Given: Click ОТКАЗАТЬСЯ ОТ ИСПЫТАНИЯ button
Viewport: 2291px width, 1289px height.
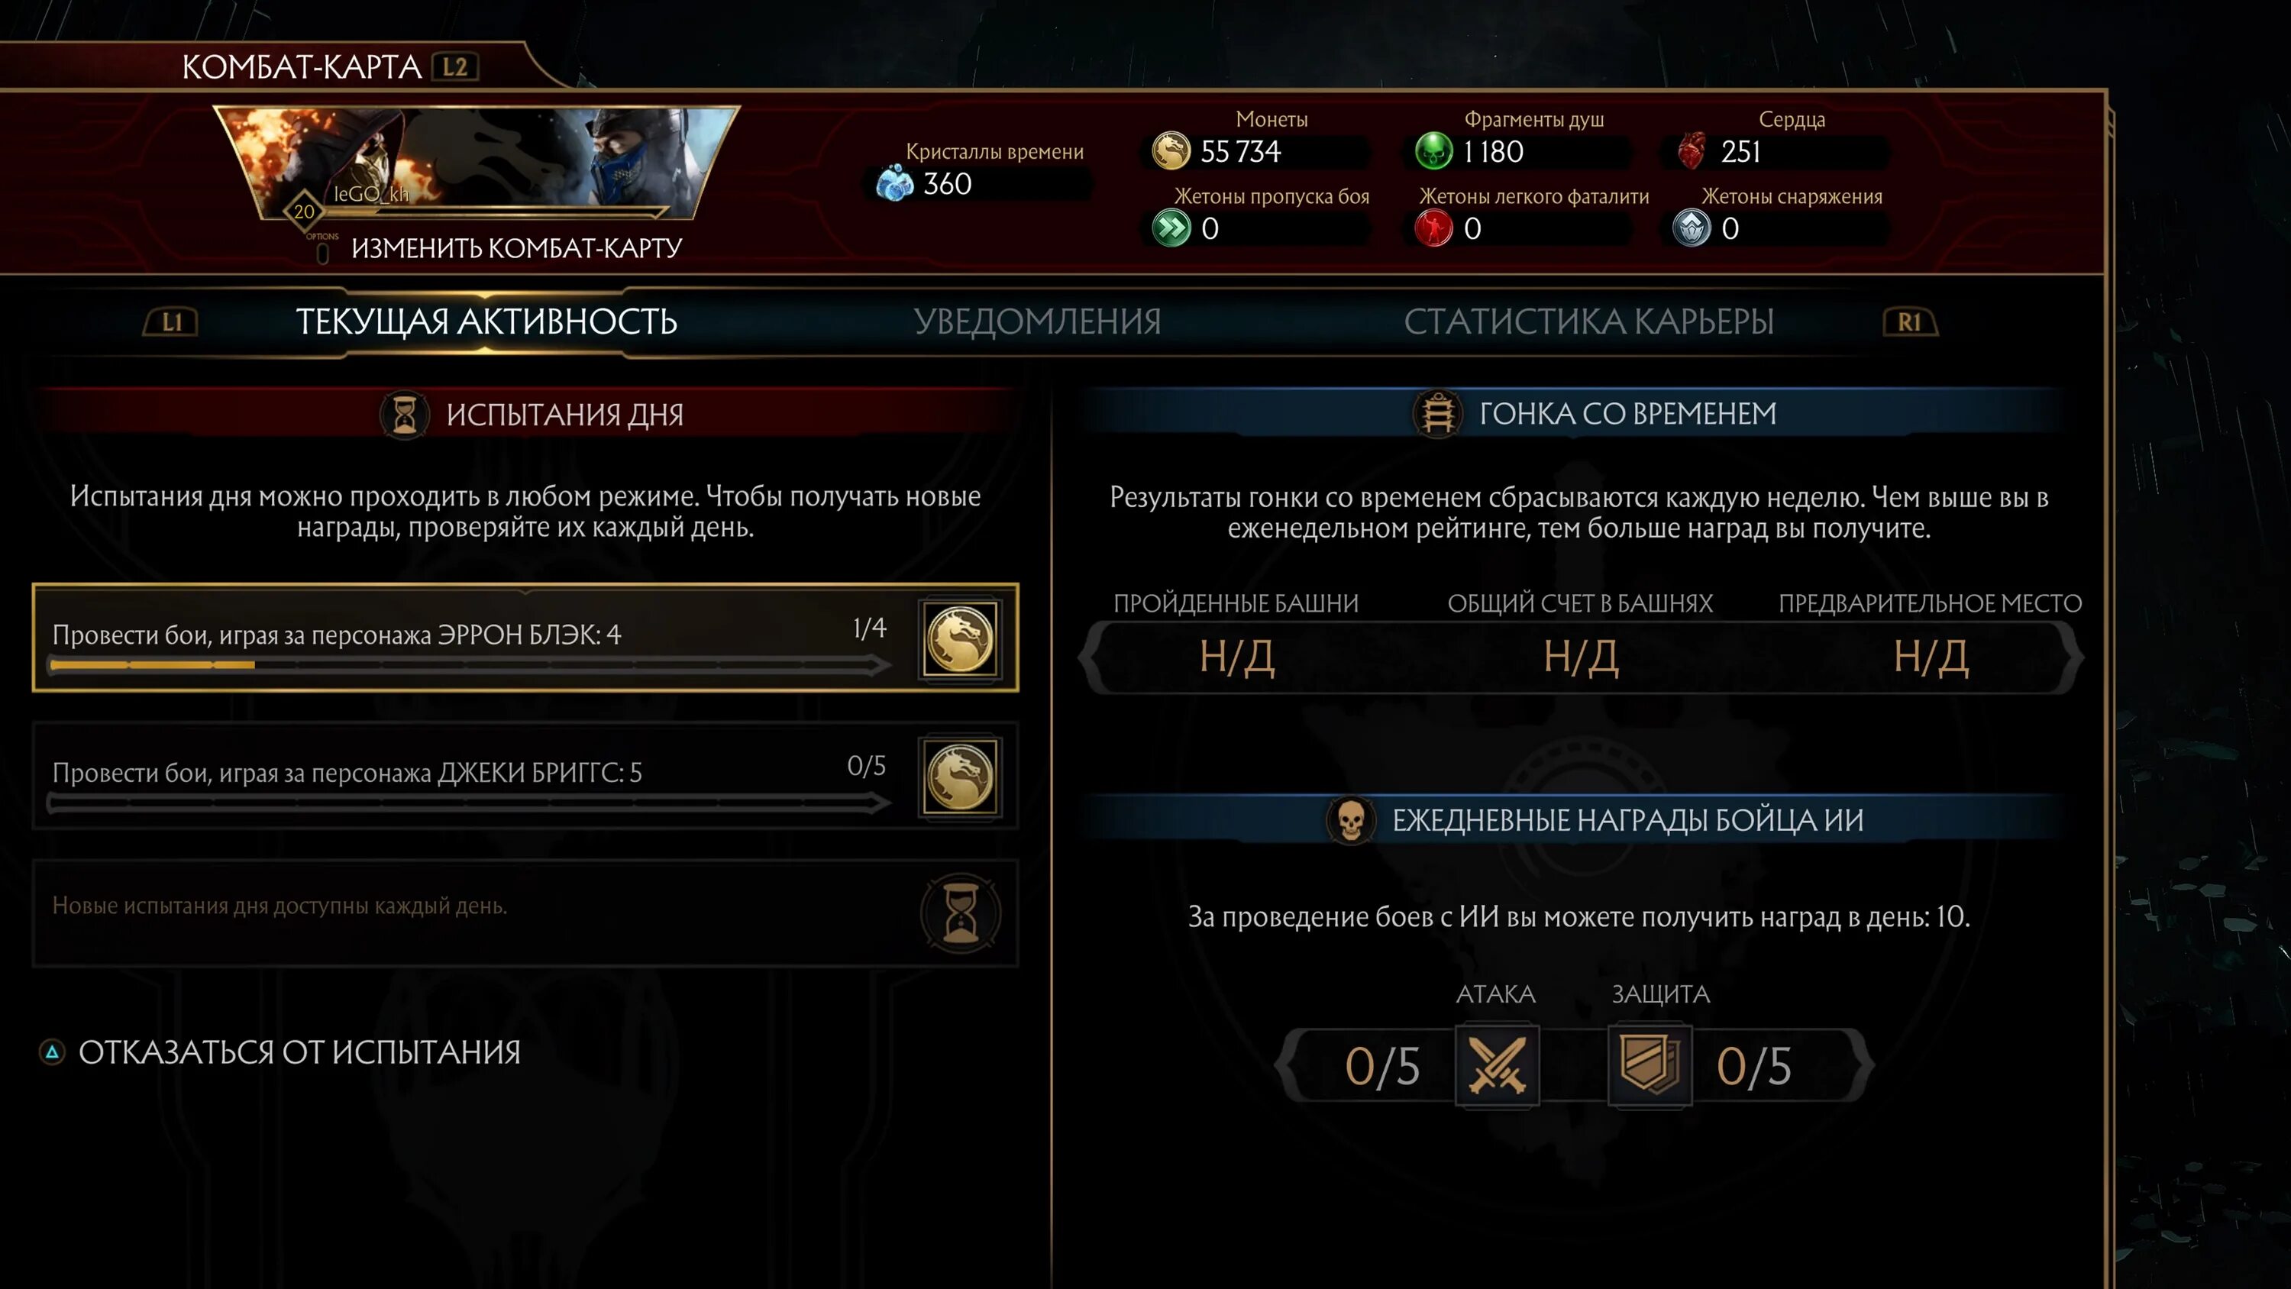Looking at the screenshot, I should [299, 1052].
